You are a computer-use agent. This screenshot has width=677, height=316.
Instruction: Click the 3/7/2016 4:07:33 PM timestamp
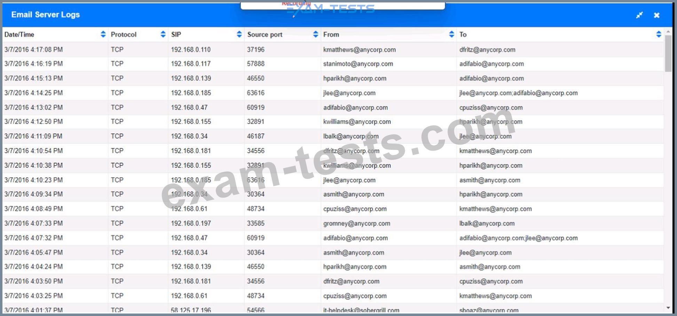point(33,224)
